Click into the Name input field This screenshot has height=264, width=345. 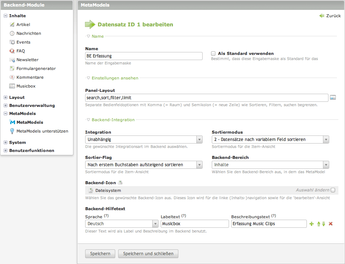pos(144,56)
